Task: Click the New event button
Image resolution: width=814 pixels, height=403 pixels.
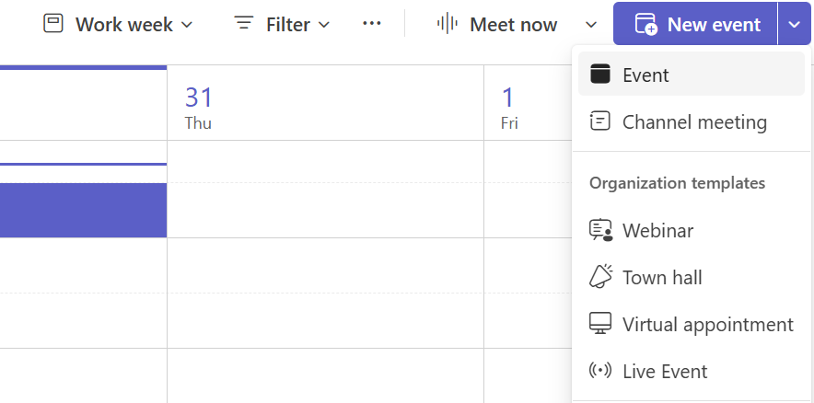Action: 695,24
